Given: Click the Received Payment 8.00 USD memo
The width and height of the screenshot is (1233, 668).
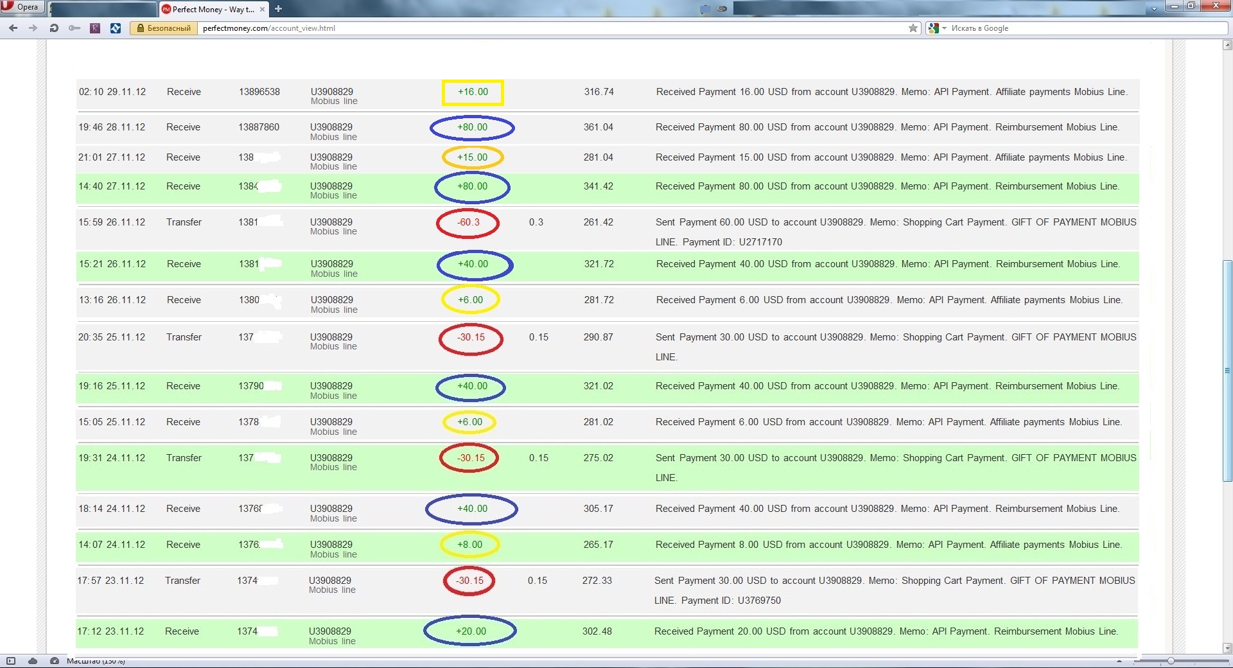Looking at the screenshot, I should click(x=889, y=545).
